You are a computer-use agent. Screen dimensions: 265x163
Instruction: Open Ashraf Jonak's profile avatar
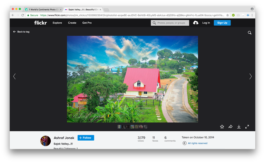(x=46, y=141)
